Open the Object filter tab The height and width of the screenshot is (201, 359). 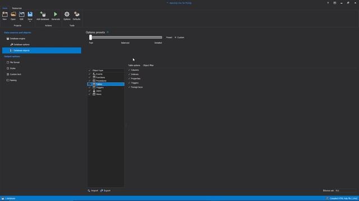coord(148,65)
